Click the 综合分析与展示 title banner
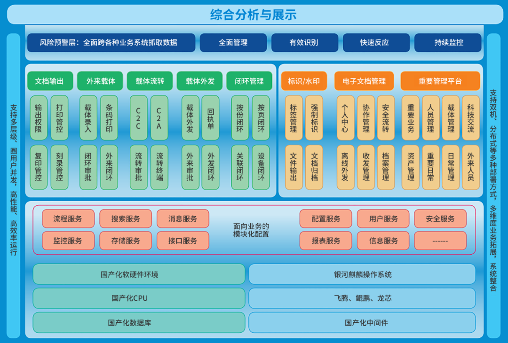 [x=254, y=15]
